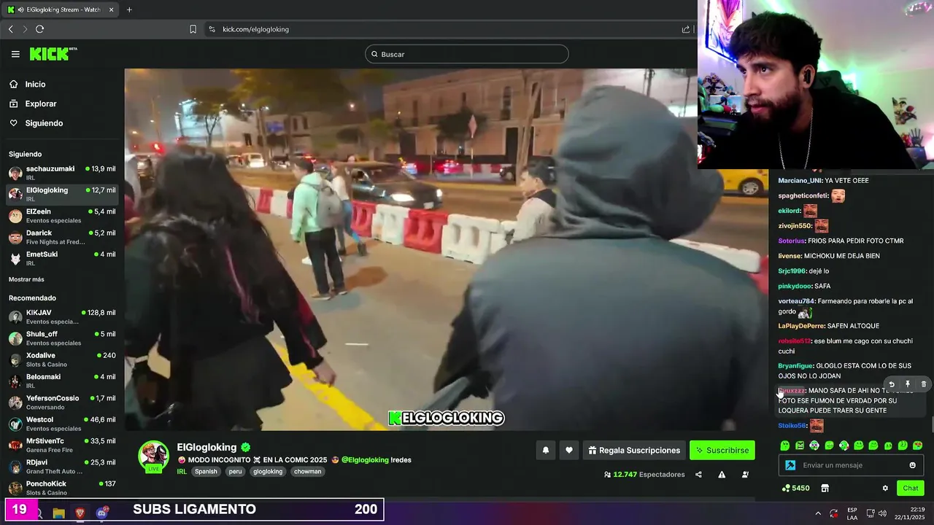
Task: Reload the page
Action: tap(39, 29)
